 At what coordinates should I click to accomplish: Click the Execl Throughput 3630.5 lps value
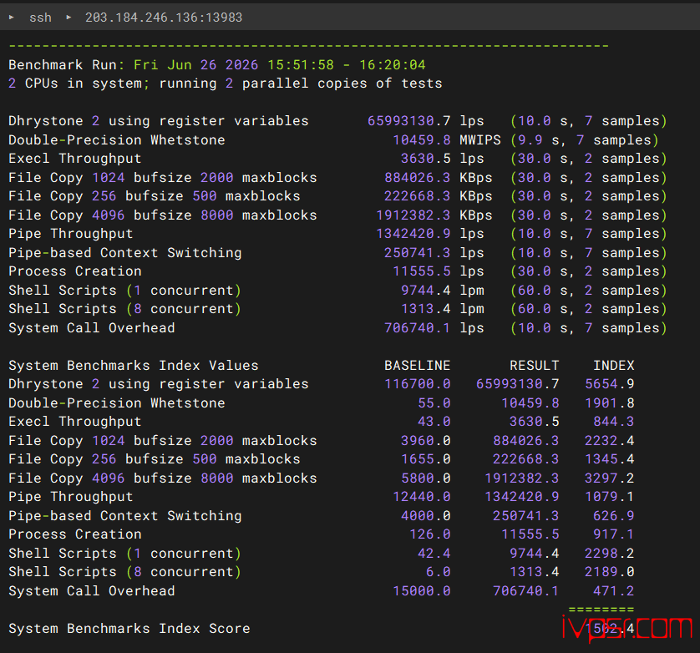(x=442, y=159)
